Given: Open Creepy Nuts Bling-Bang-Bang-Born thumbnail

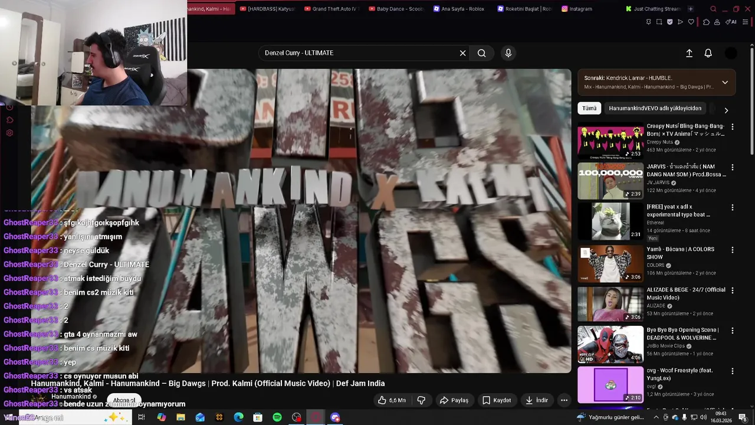Looking at the screenshot, I should click(x=610, y=140).
